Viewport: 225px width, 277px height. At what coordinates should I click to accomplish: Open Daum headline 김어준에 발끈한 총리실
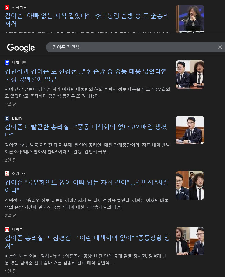[x=86, y=131]
